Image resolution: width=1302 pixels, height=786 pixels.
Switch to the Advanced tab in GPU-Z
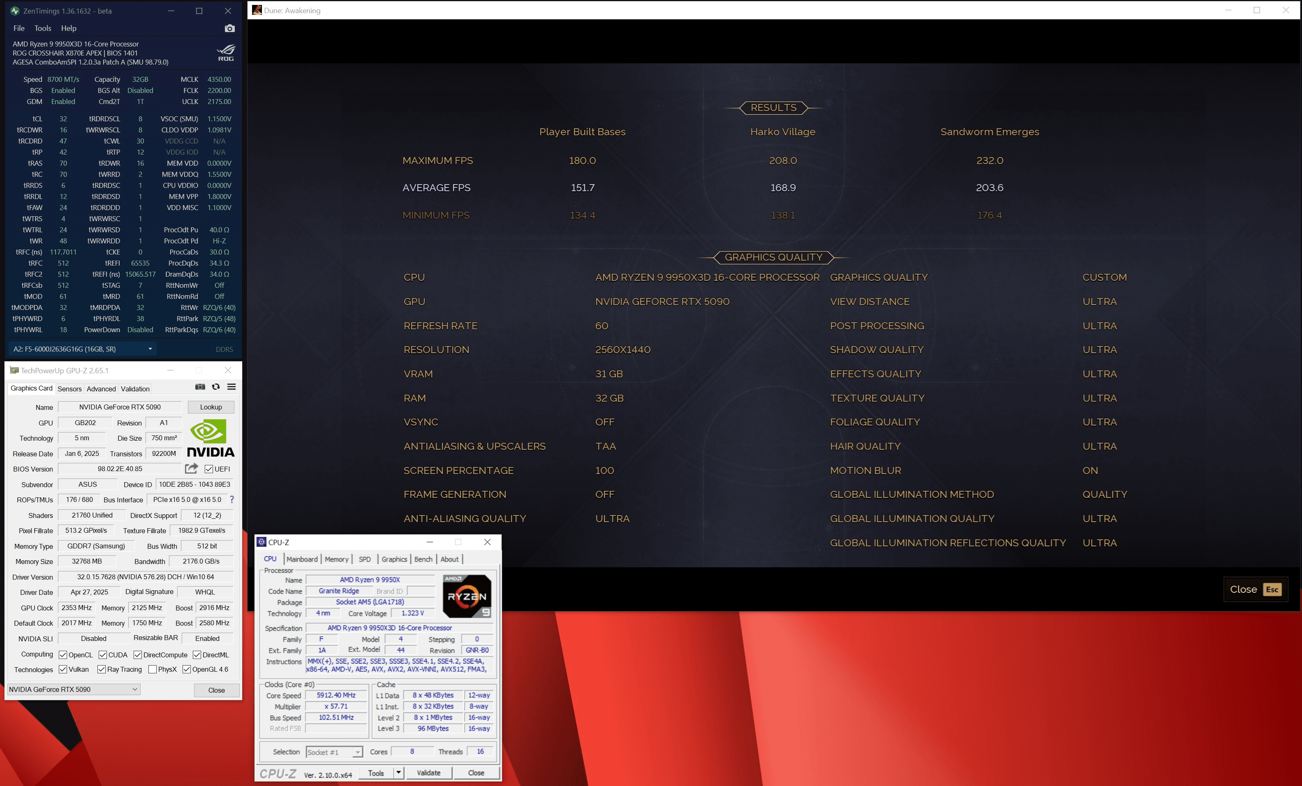point(101,389)
